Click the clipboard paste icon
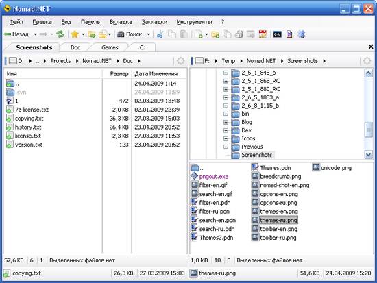Image resolution: width=377 pixels, height=283 pixels. pos(184,34)
